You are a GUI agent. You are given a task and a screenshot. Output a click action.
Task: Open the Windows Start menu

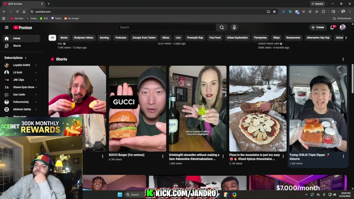coord(120,195)
